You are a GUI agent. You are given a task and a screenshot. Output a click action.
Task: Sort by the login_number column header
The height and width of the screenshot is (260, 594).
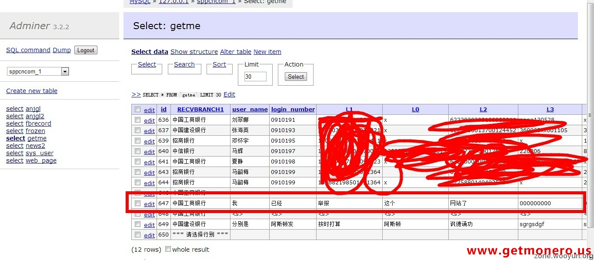click(x=293, y=110)
